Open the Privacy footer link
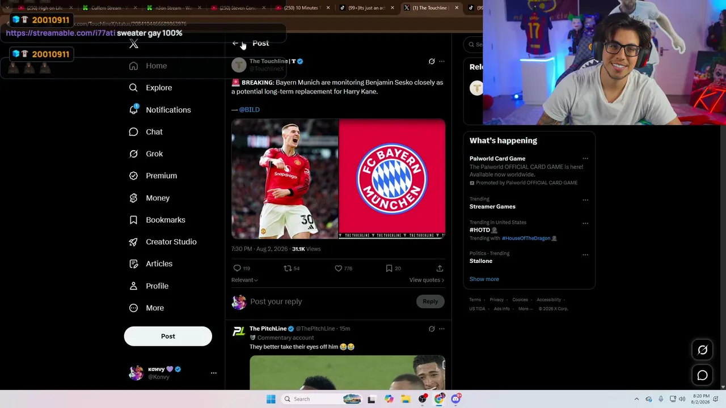The height and width of the screenshot is (408, 726). click(x=496, y=300)
